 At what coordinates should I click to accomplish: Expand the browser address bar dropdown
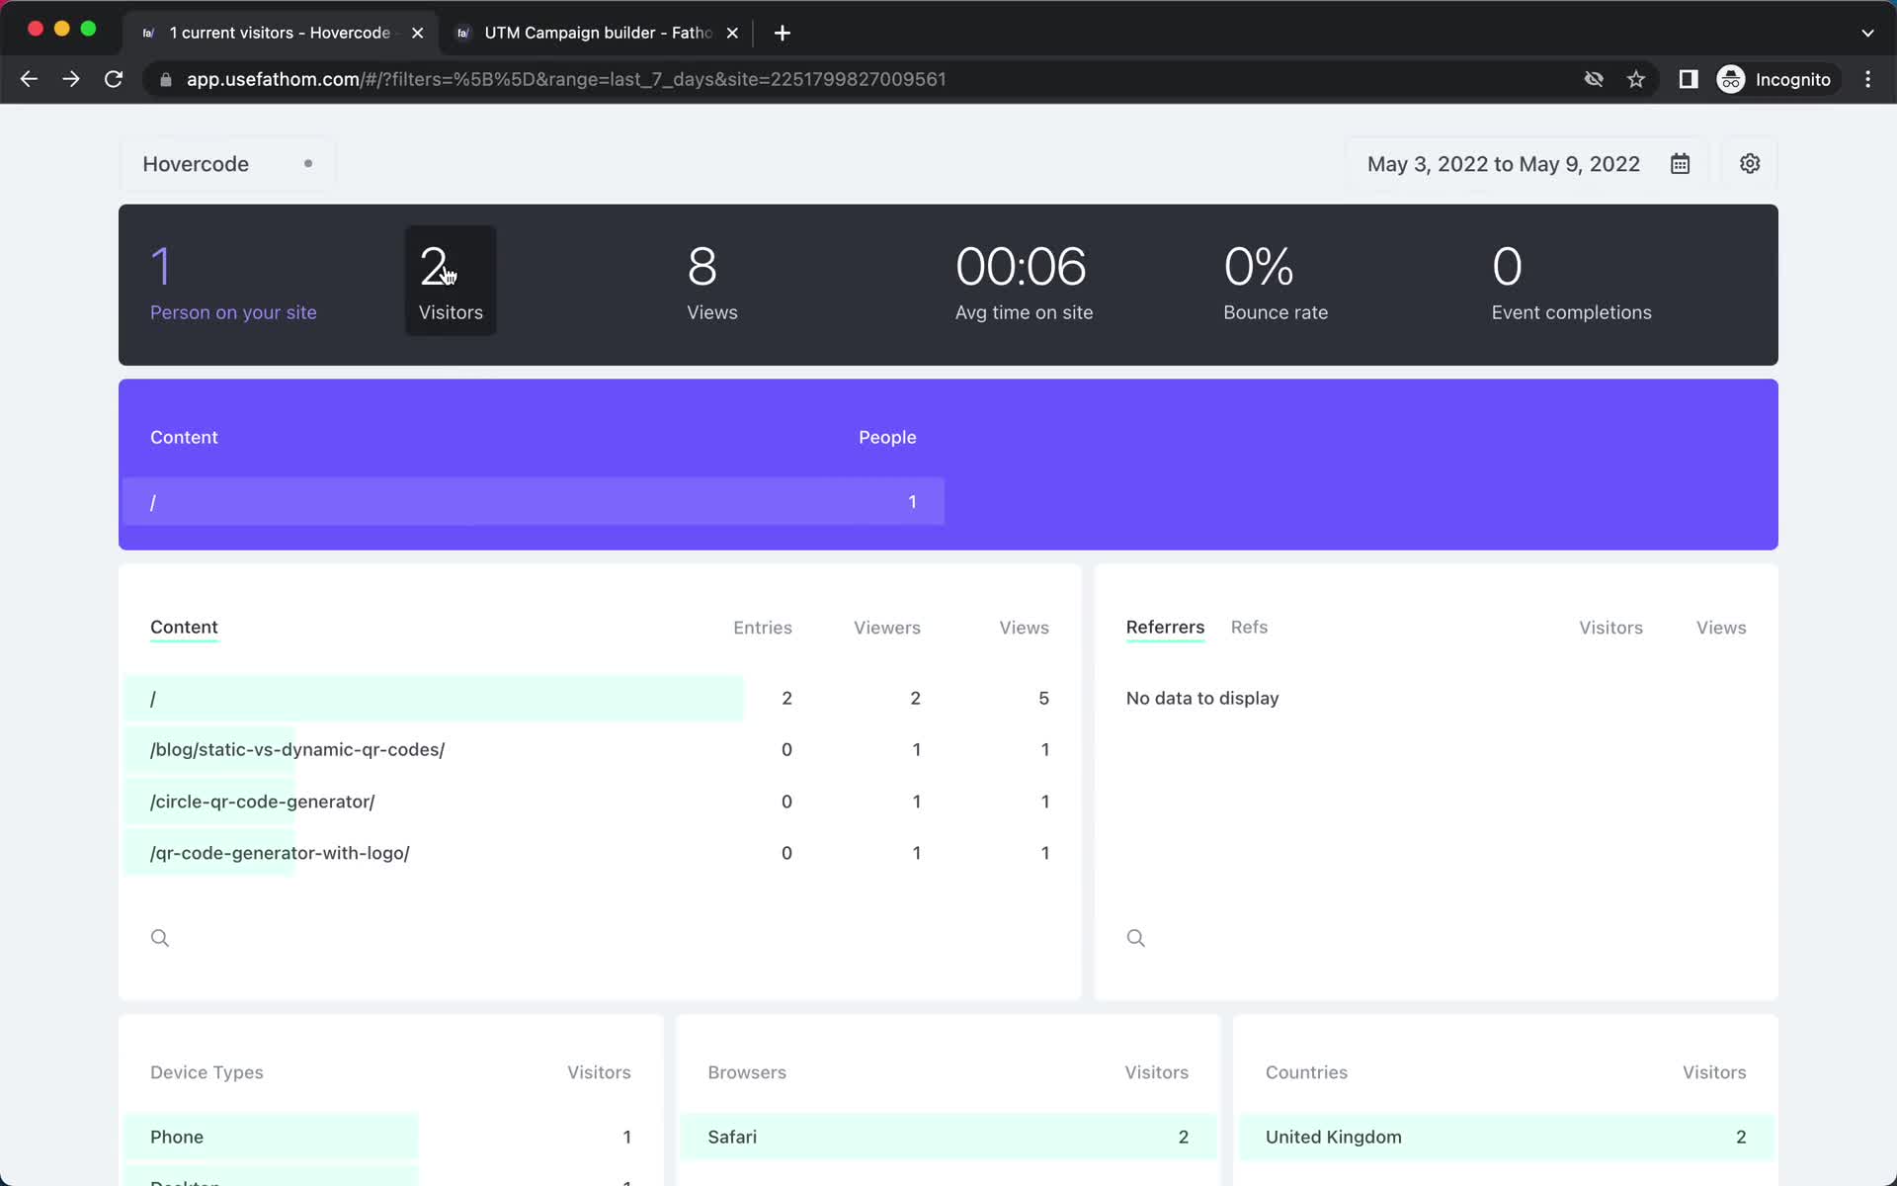click(1867, 30)
